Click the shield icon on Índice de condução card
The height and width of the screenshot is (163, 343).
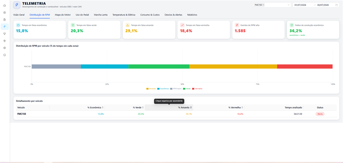(292, 25)
